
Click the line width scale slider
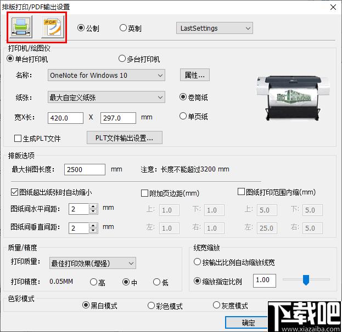pyautogui.click(x=306, y=280)
